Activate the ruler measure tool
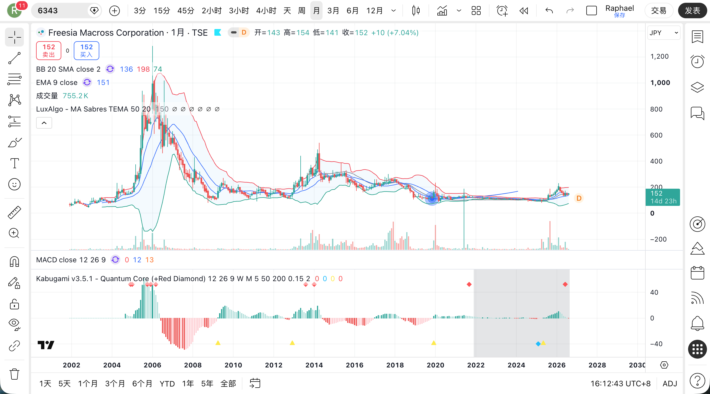This screenshot has width=710, height=394. 14,212
